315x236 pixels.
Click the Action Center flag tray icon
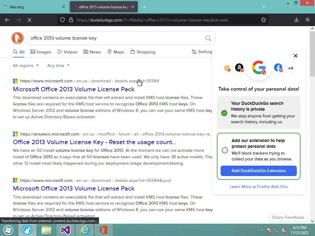pyautogui.click(x=269, y=230)
